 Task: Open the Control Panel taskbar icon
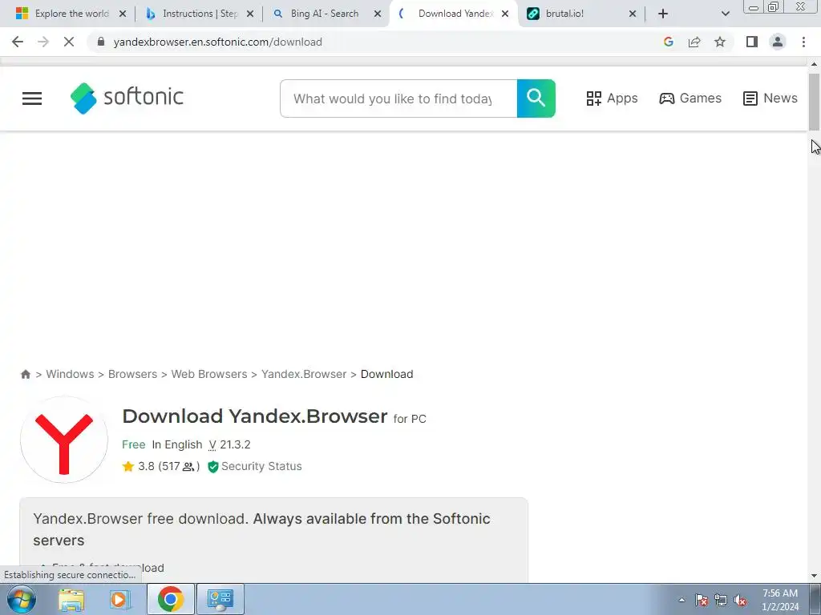click(220, 599)
